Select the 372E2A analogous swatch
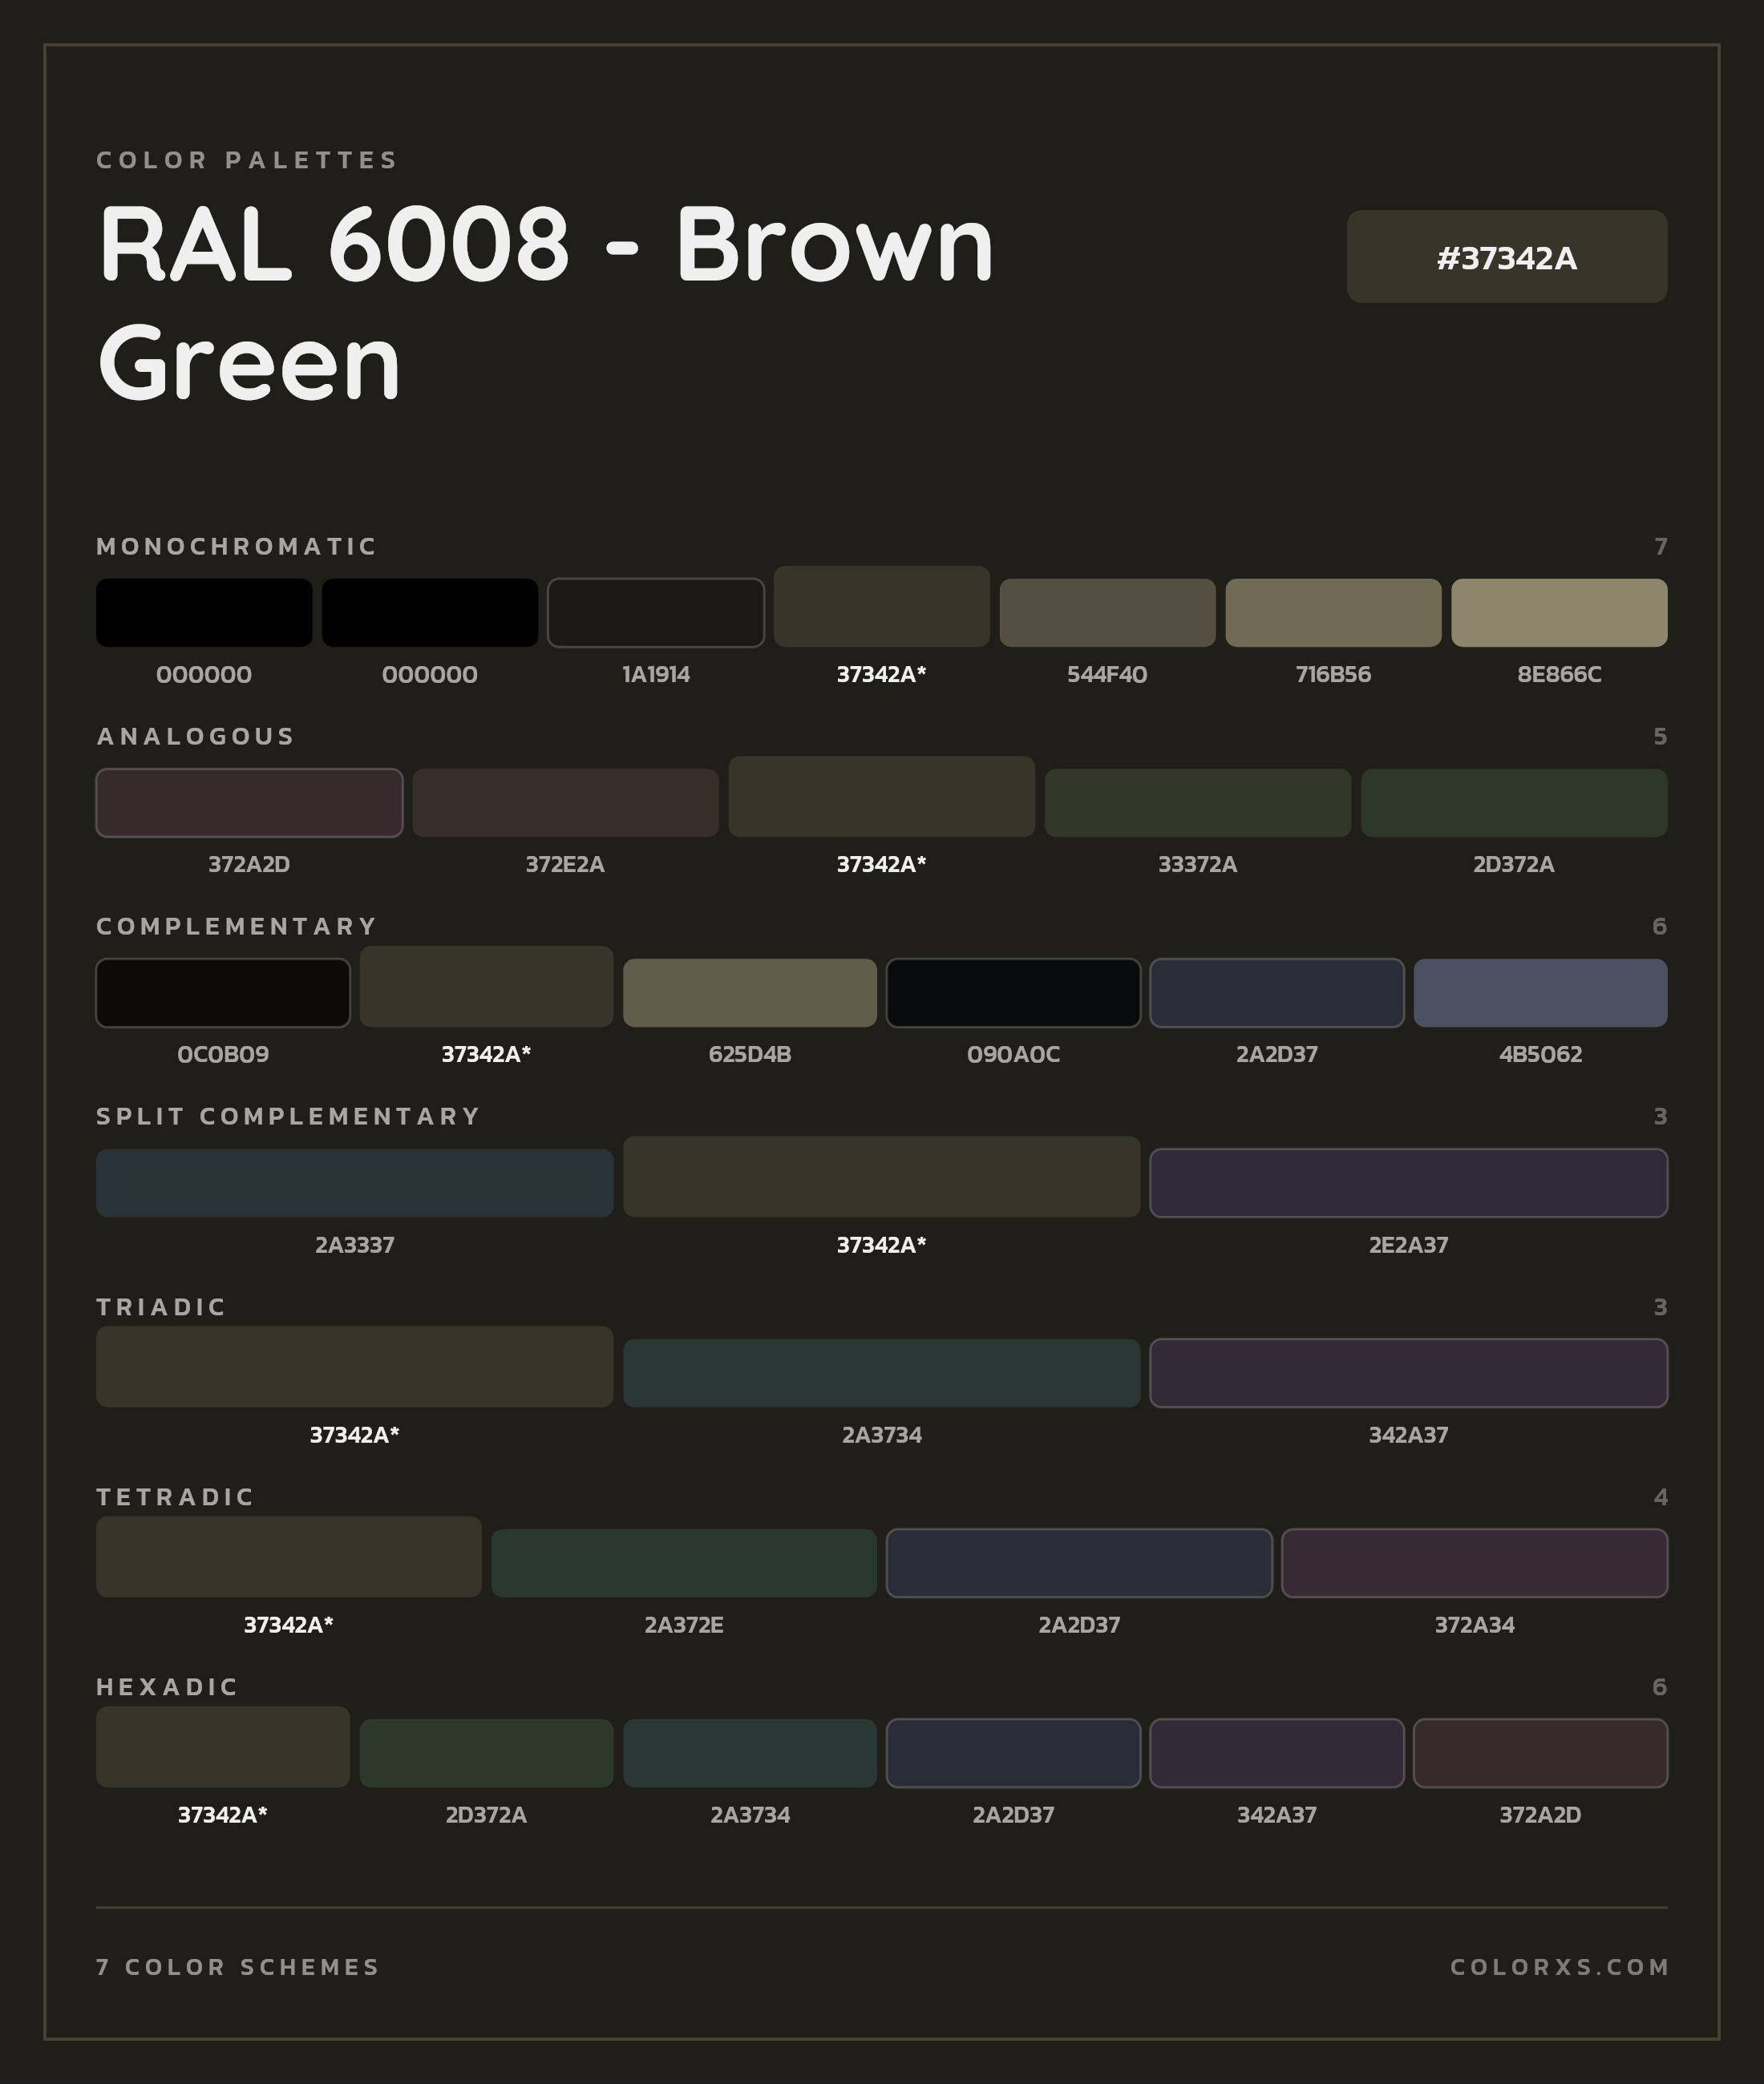1764x2084 pixels. [x=565, y=802]
